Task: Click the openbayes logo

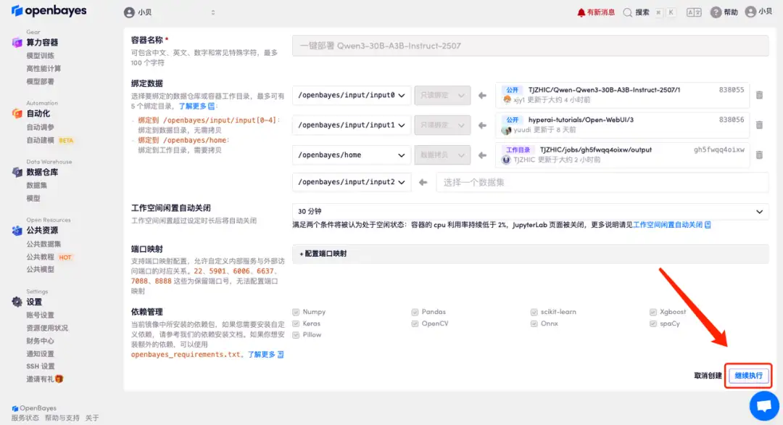Action: click(49, 10)
